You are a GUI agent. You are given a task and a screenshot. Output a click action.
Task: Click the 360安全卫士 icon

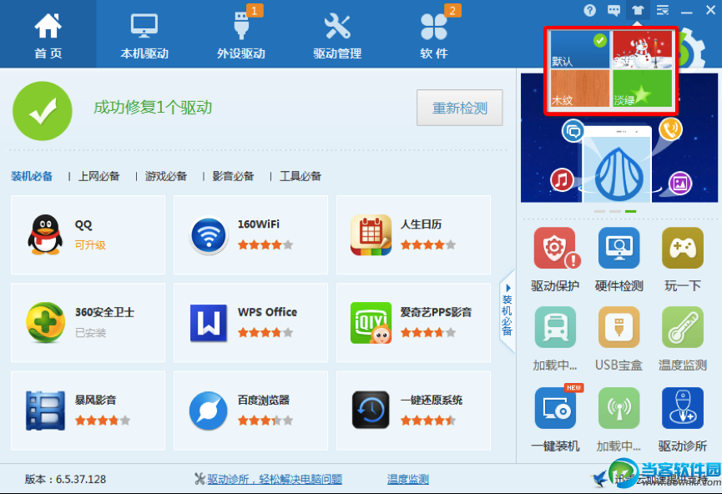pyautogui.click(x=45, y=323)
